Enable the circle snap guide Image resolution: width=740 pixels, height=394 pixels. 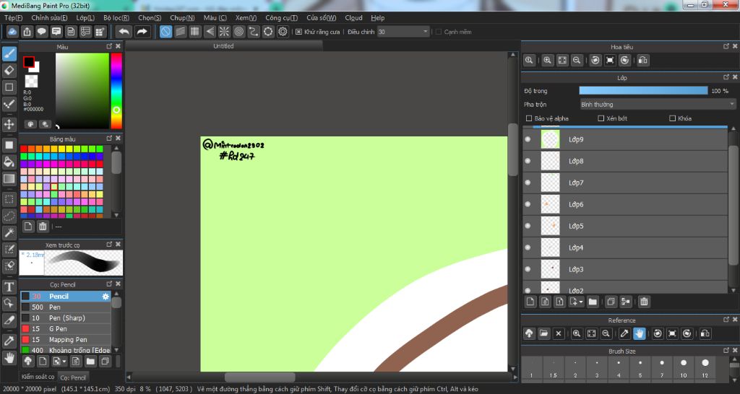click(x=238, y=32)
